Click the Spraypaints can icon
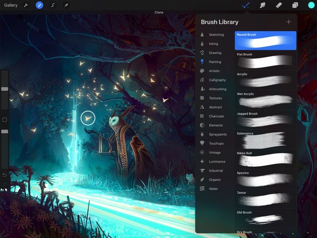The image size is (317, 238). (x=202, y=134)
